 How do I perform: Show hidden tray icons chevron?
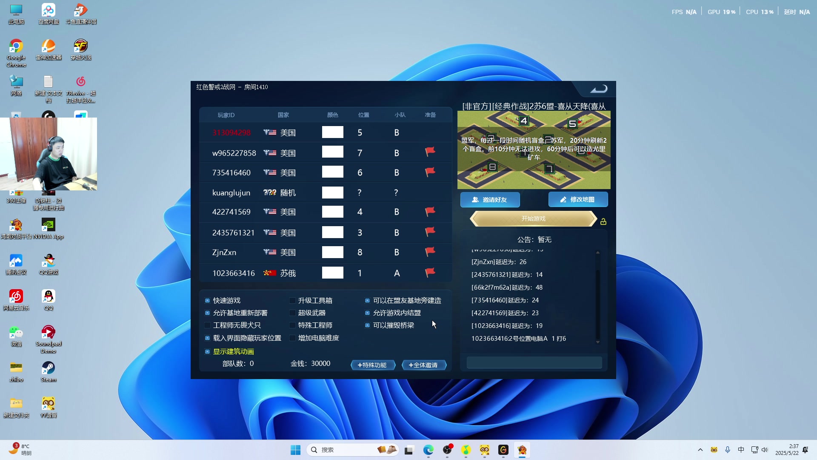[700, 450]
